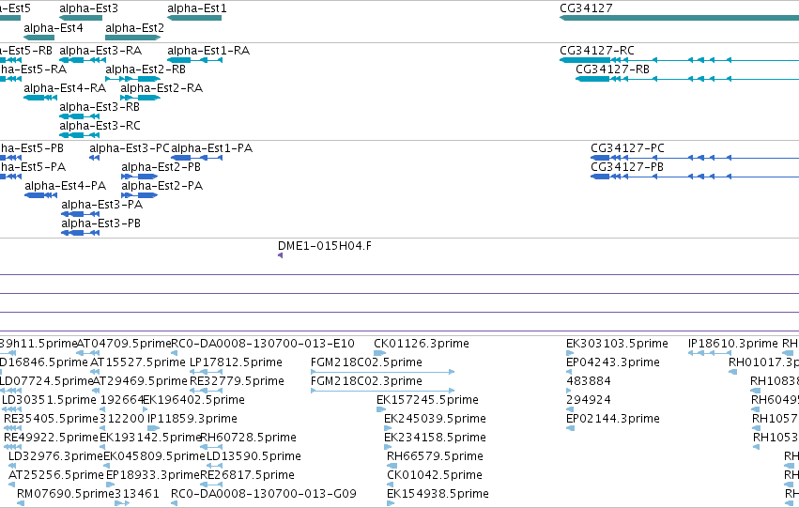Select EST EP02144.3prime
Viewport: 799px width, 508px height.
pyautogui.click(x=613, y=419)
